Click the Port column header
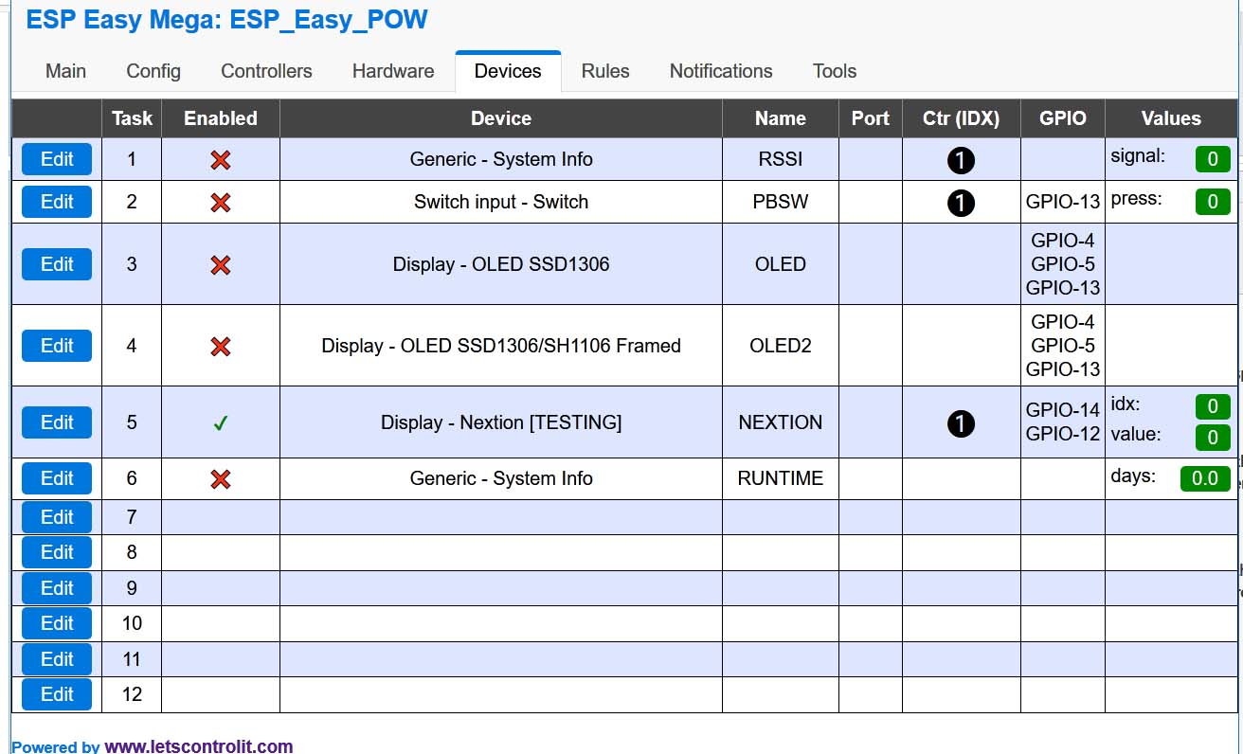Image resolution: width=1243 pixels, height=754 pixels. point(871,118)
